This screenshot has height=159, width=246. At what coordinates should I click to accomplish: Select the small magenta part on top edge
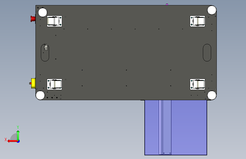(x=167, y=5)
